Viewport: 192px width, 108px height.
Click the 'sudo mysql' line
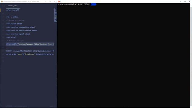pos(11,37)
